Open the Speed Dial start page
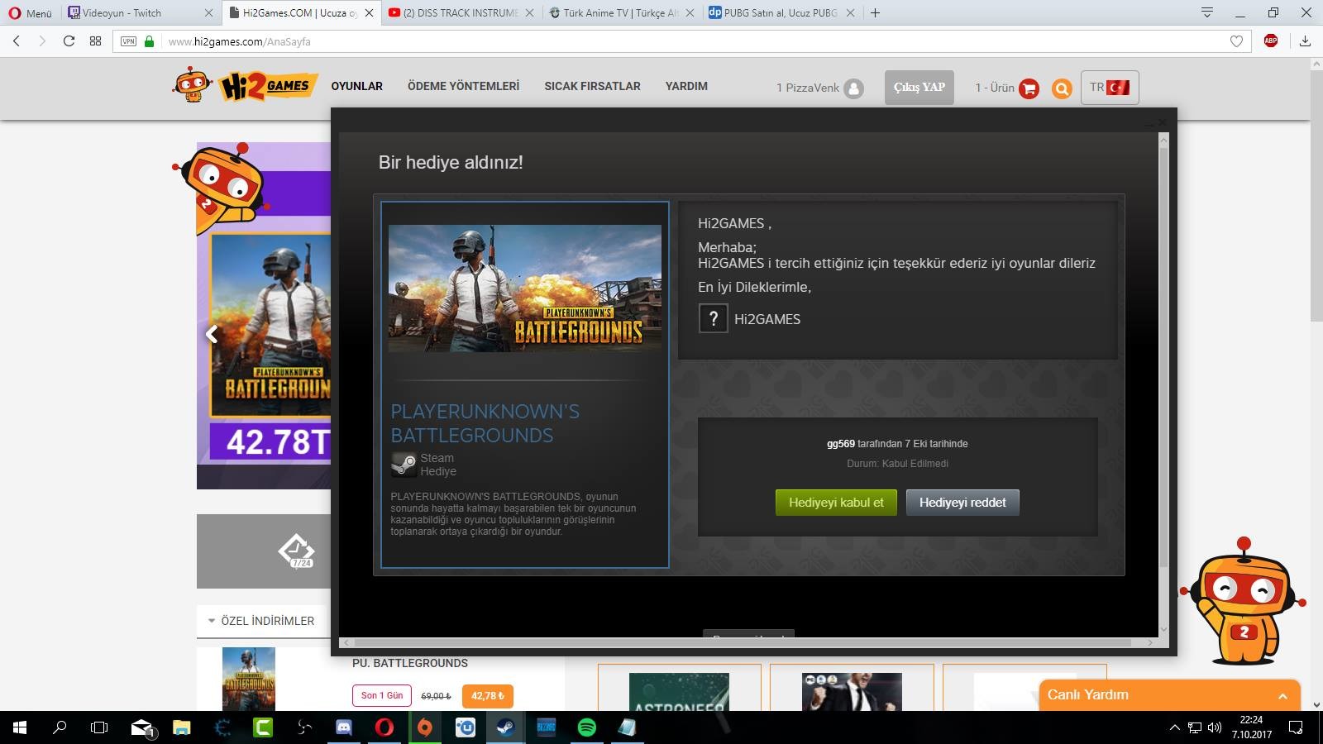Screen dimensions: 1323x744 (x=95, y=41)
